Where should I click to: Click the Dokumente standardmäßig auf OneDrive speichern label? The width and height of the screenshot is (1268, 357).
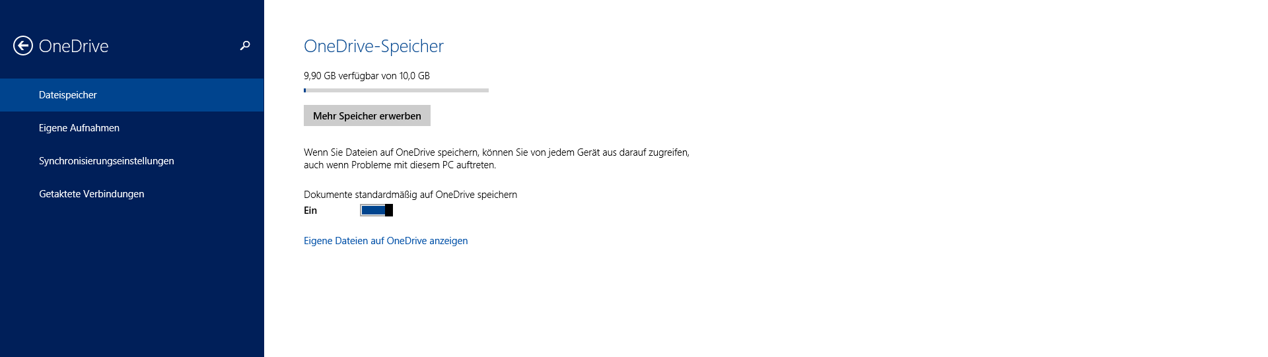(x=410, y=195)
